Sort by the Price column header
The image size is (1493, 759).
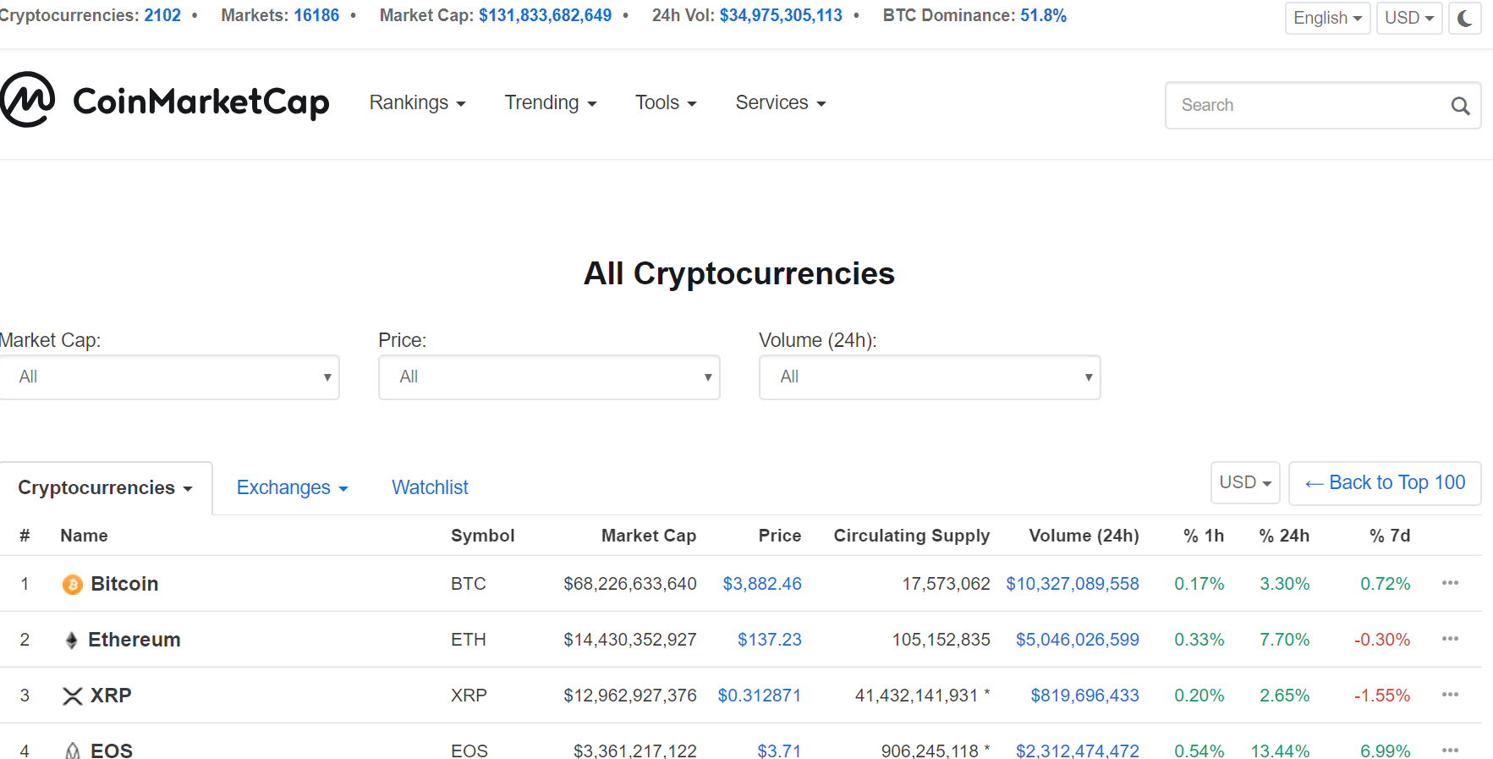(780, 536)
